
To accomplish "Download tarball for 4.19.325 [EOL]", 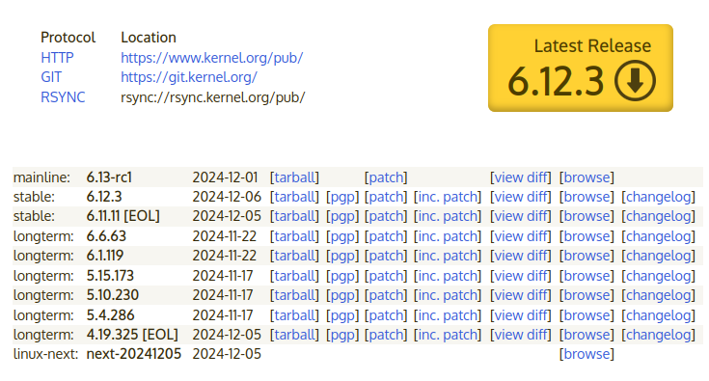I will (x=294, y=335).
